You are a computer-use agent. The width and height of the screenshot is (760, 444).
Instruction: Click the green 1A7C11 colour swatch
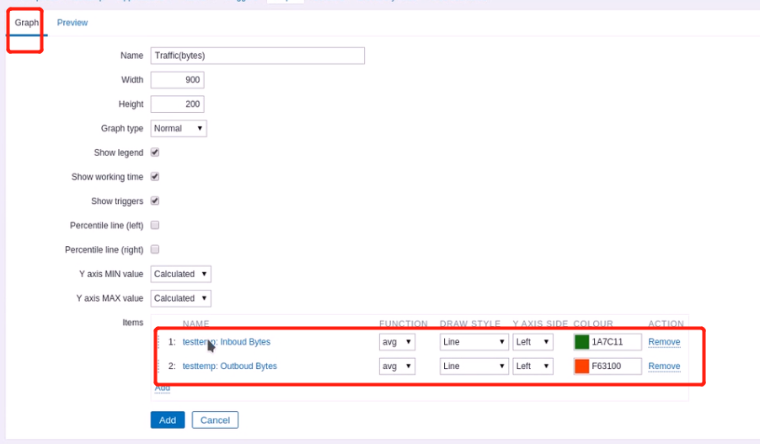click(581, 342)
